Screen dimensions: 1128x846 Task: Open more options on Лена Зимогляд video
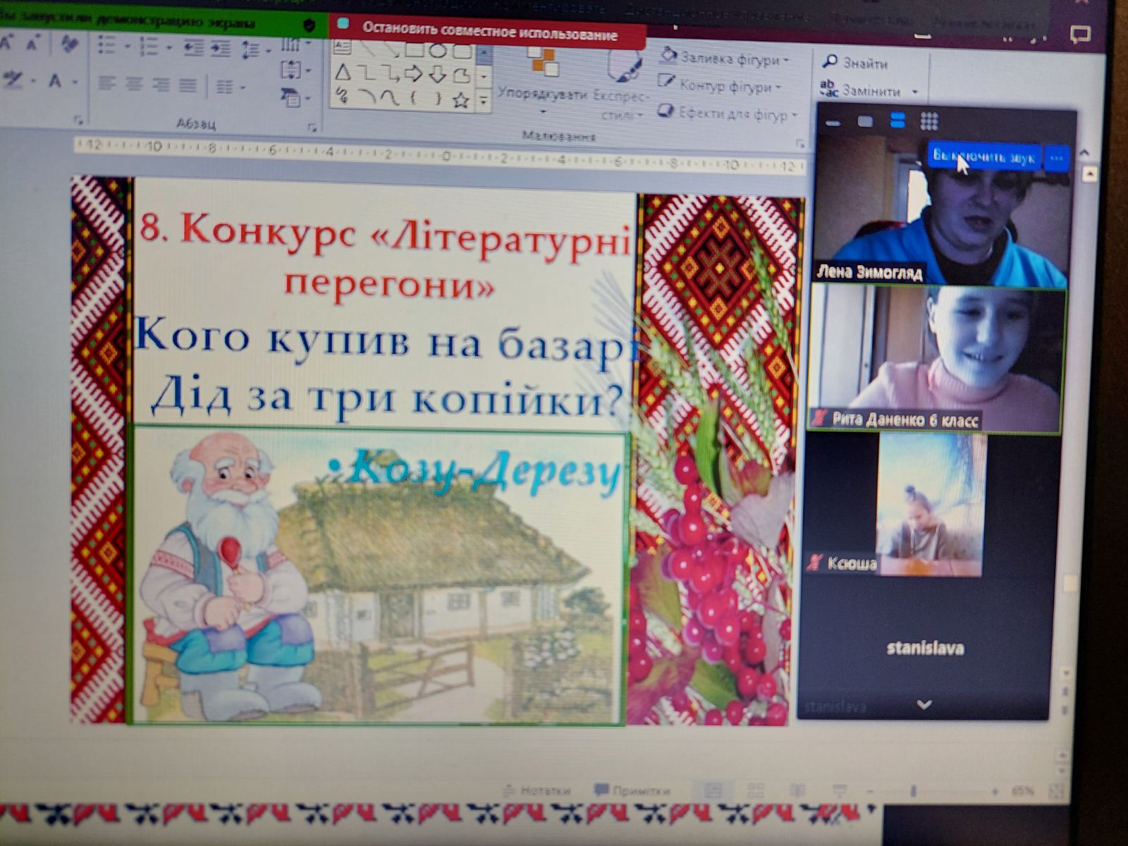1056,157
